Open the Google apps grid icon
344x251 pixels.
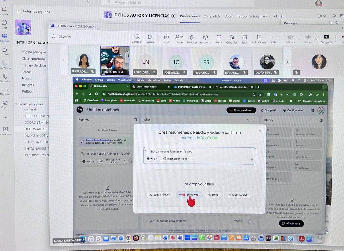312,110
